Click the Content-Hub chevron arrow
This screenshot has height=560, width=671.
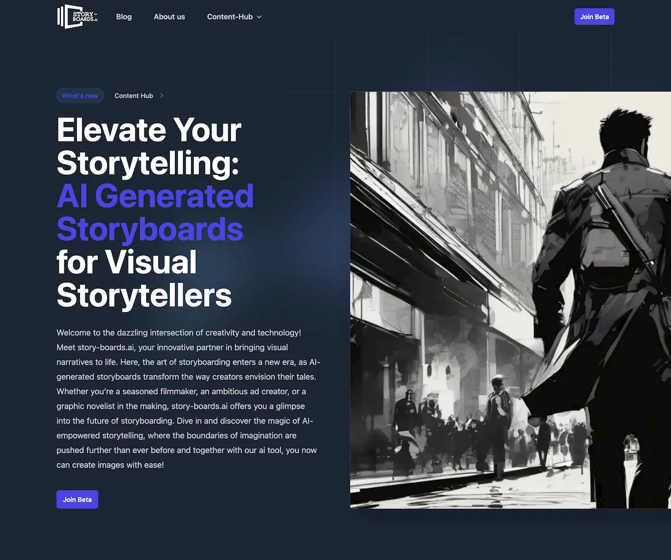259,17
